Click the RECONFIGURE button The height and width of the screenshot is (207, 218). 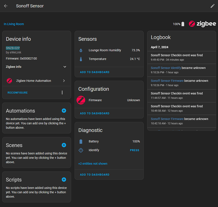(18, 93)
